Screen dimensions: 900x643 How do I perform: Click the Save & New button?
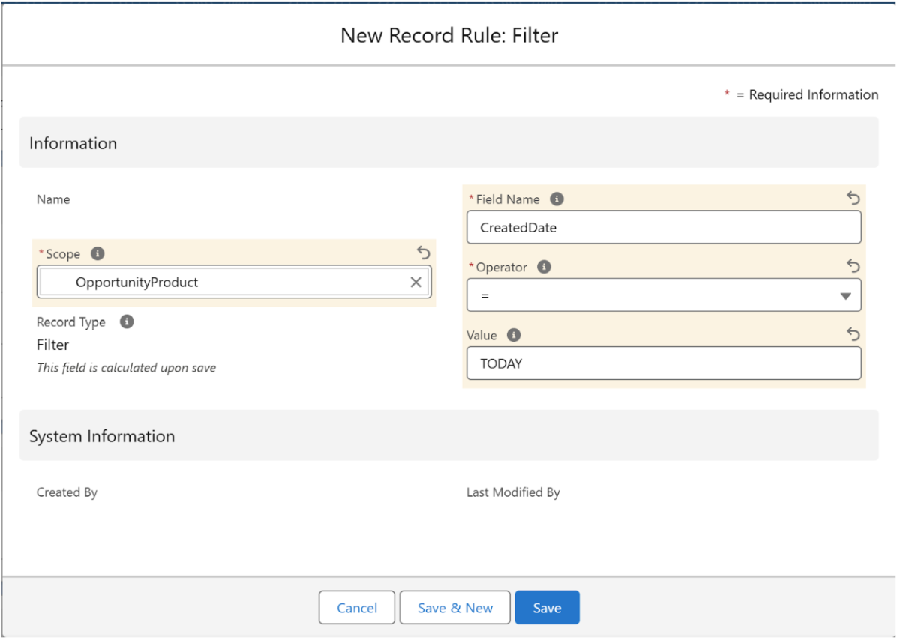(x=454, y=608)
